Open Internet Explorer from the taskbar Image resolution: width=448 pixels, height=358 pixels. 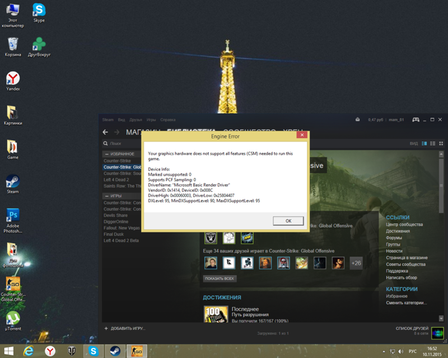29,351
